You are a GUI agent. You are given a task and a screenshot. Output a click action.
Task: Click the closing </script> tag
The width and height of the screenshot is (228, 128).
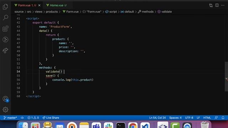point(33,96)
